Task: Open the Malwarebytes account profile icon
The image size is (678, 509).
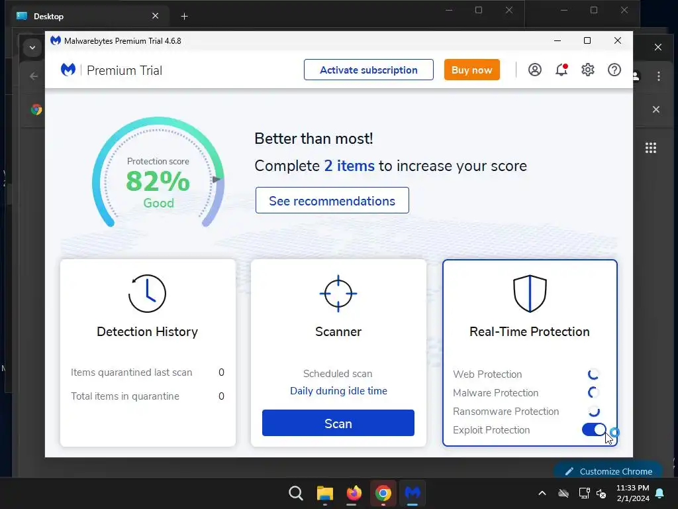Action: 535,70
